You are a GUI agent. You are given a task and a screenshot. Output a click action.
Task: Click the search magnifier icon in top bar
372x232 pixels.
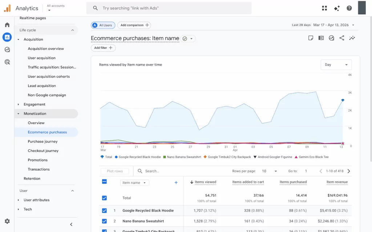click(96, 8)
